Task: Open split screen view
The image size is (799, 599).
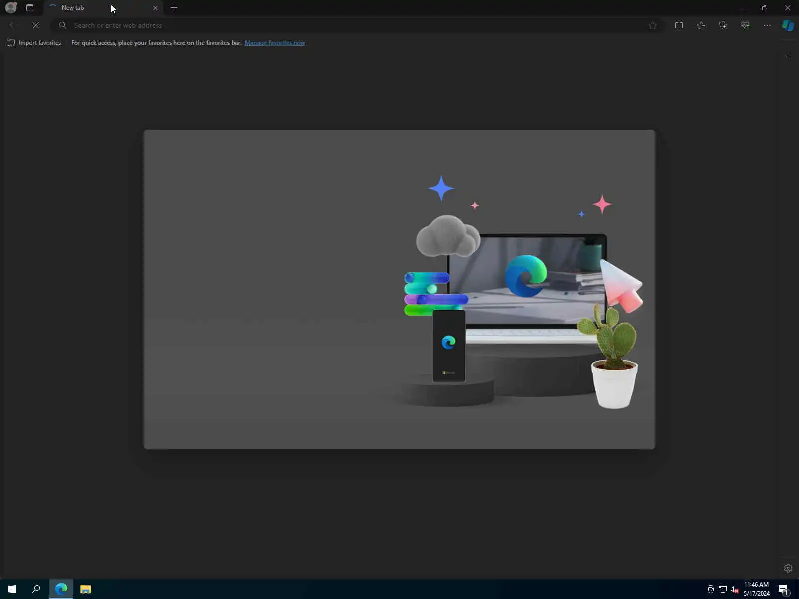Action: pos(679,25)
